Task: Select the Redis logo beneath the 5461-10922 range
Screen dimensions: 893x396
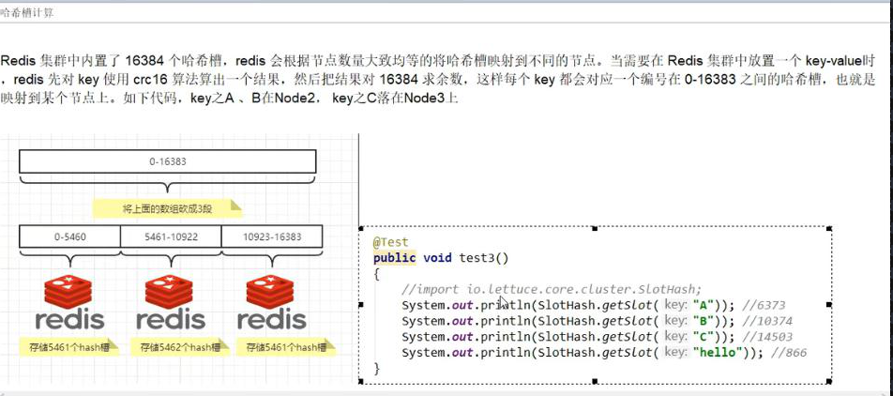Action: 171,302
